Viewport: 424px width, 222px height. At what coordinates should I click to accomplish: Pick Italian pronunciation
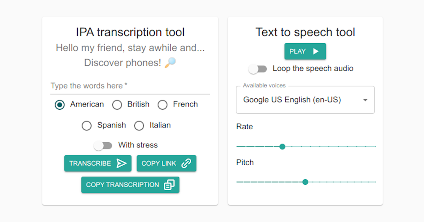click(x=139, y=125)
